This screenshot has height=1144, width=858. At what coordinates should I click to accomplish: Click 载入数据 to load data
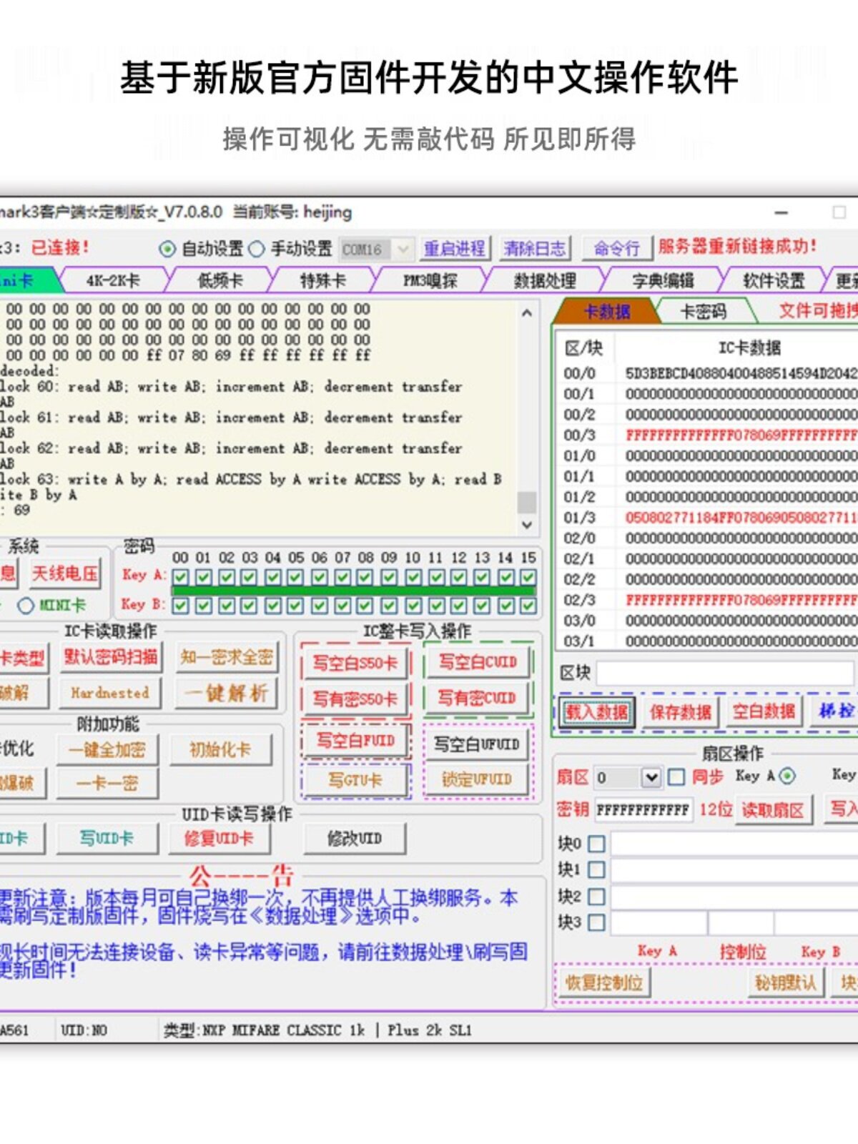596,712
